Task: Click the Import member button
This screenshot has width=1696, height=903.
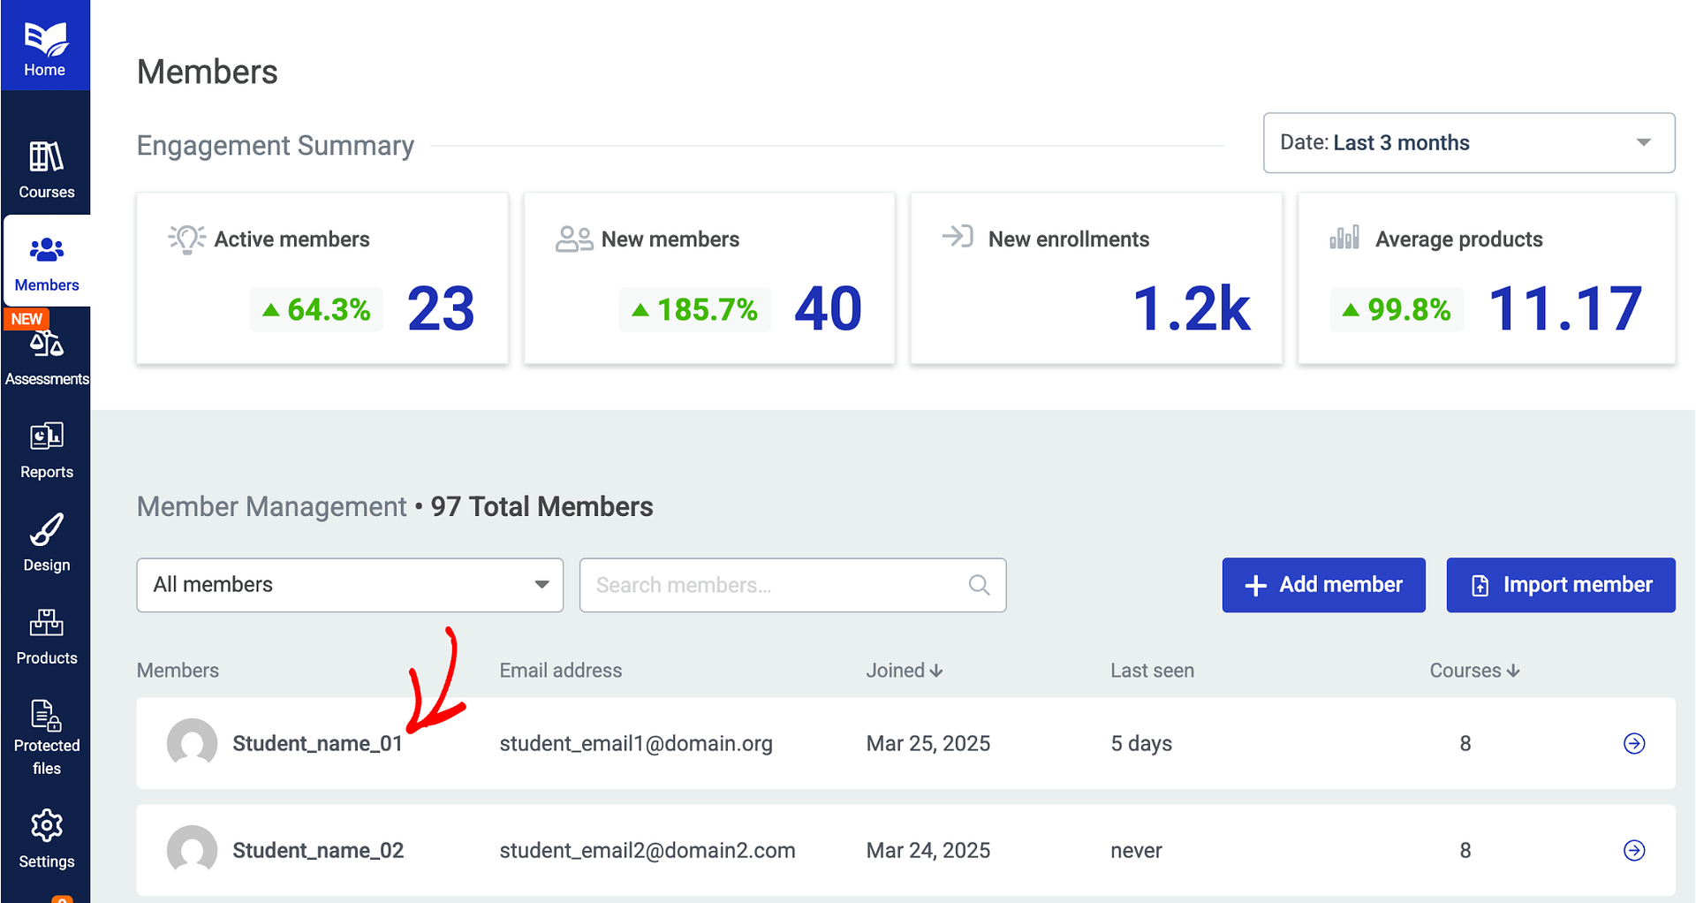Action: (1560, 585)
